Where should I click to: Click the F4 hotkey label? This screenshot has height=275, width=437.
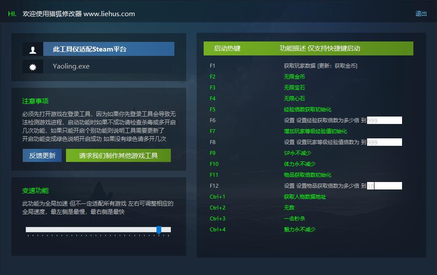click(x=212, y=98)
